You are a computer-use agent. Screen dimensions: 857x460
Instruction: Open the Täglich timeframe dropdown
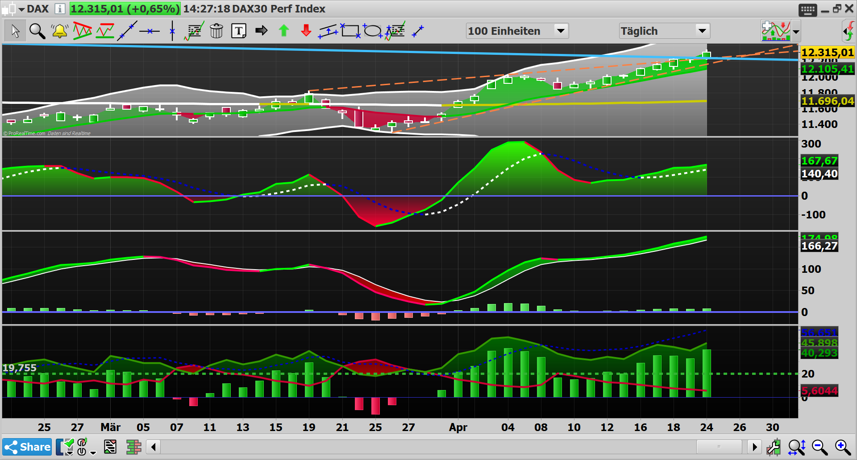664,31
